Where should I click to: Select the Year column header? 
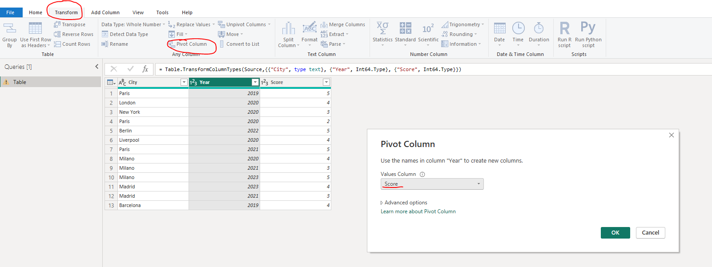[x=224, y=82]
